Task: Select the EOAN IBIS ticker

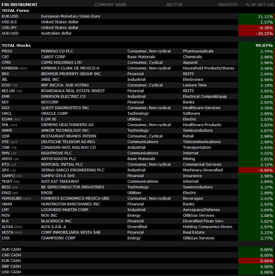Action: [11, 119]
